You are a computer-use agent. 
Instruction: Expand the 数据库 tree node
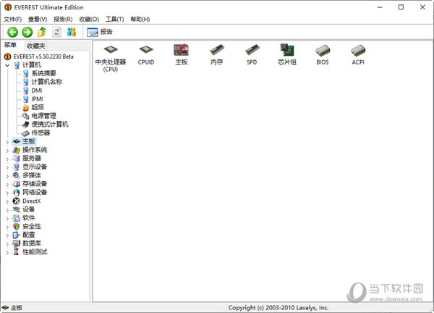click(7, 244)
